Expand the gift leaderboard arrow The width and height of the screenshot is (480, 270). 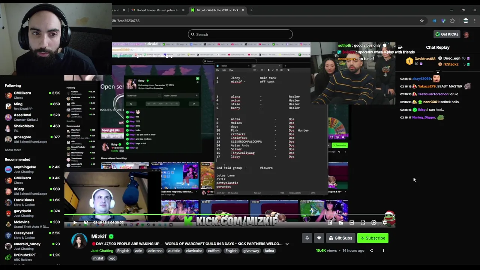coord(438,71)
